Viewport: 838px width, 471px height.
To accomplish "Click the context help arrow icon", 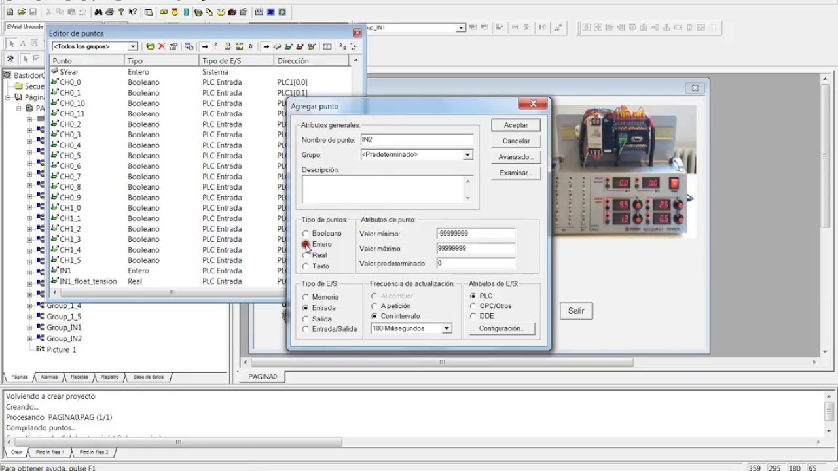I will click(x=133, y=12).
